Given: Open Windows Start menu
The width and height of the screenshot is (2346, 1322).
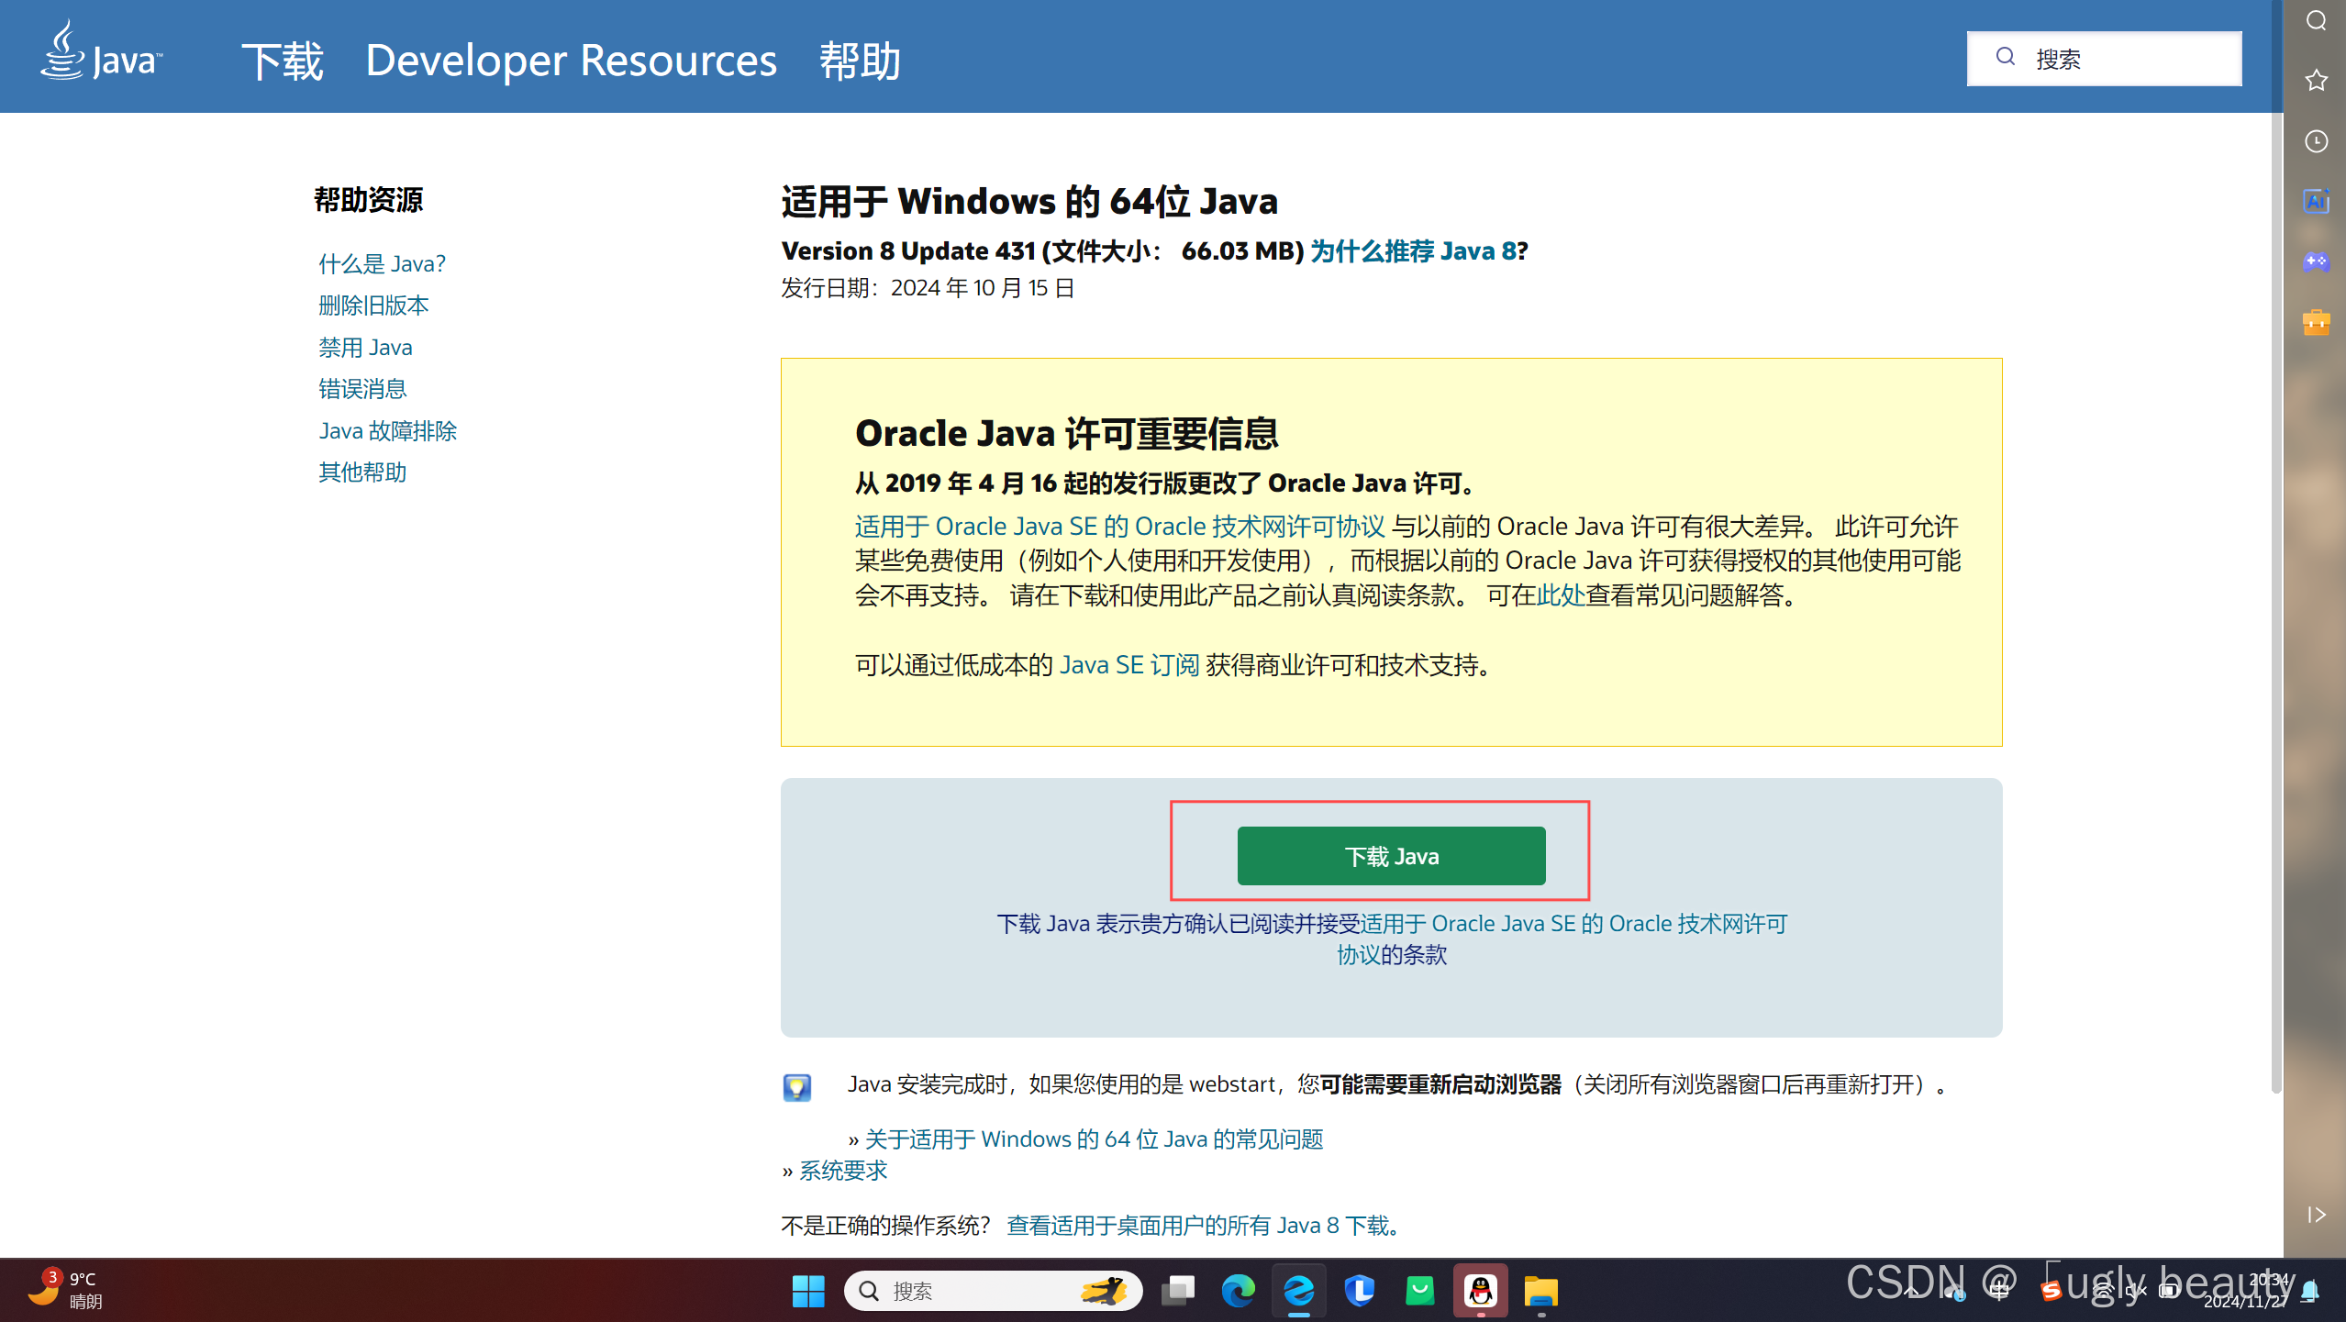Looking at the screenshot, I should pos(808,1291).
